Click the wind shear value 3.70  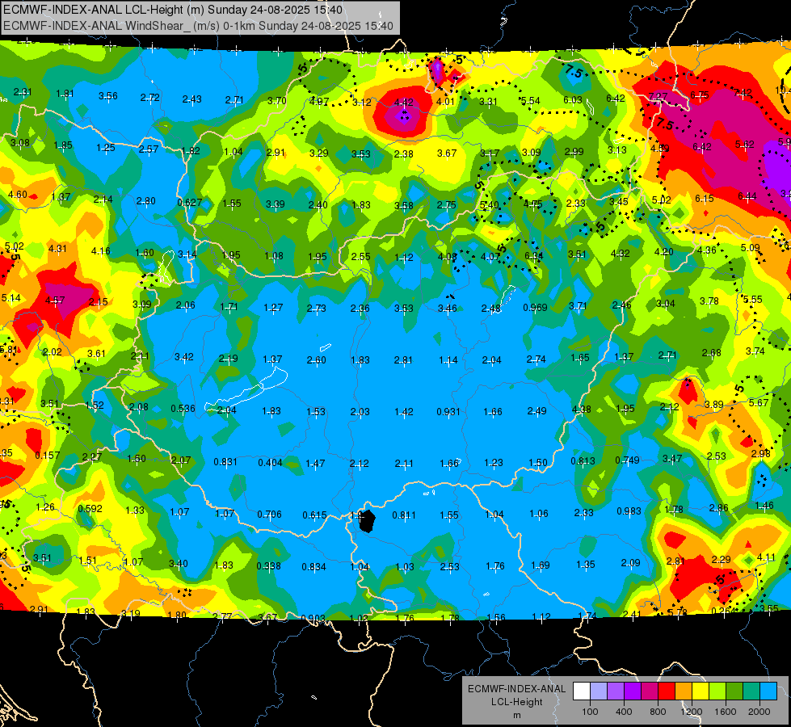[x=277, y=101]
